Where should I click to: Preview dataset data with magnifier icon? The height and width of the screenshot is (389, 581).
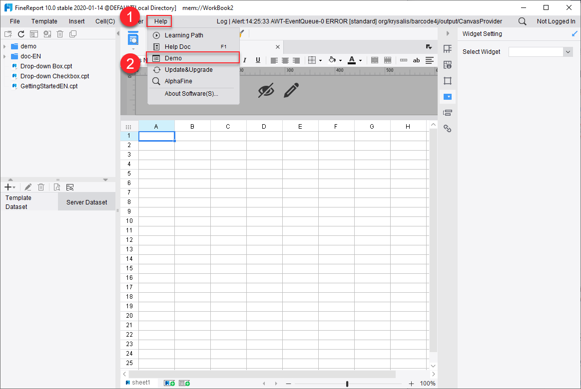[56, 187]
